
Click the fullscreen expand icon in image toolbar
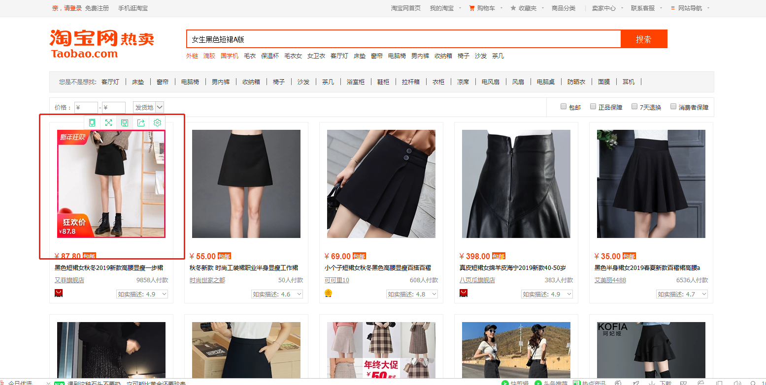[x=108, y=122]
